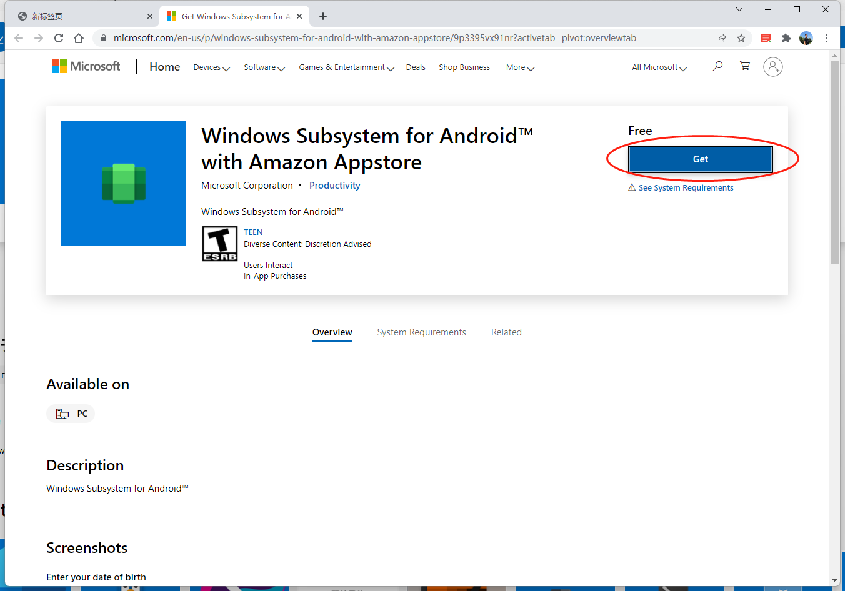Open the shopping cart icon
The image size is (845, 591).
744,66
